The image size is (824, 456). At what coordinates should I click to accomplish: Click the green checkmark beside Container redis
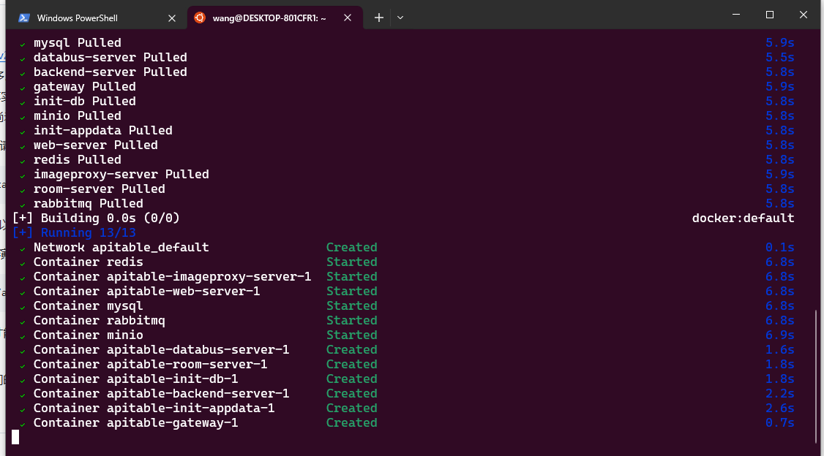(x=23, y=263)
